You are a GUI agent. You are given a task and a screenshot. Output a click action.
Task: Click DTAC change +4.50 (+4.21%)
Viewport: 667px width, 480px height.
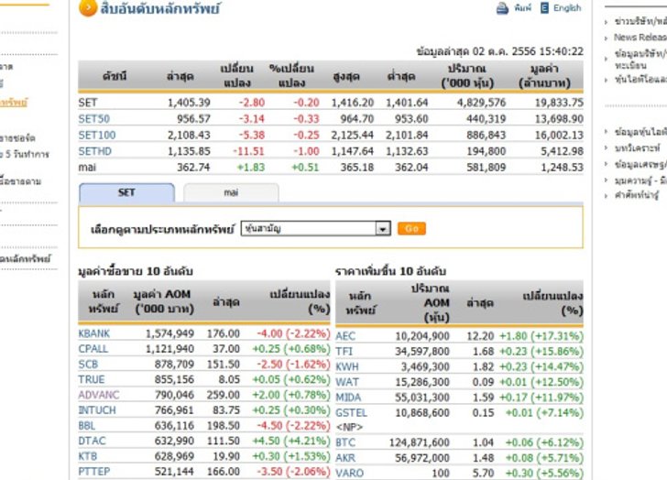tap(291, 441)
